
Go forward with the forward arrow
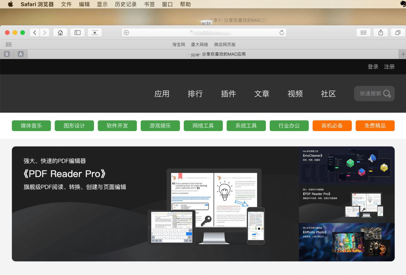tap(45, 32)
